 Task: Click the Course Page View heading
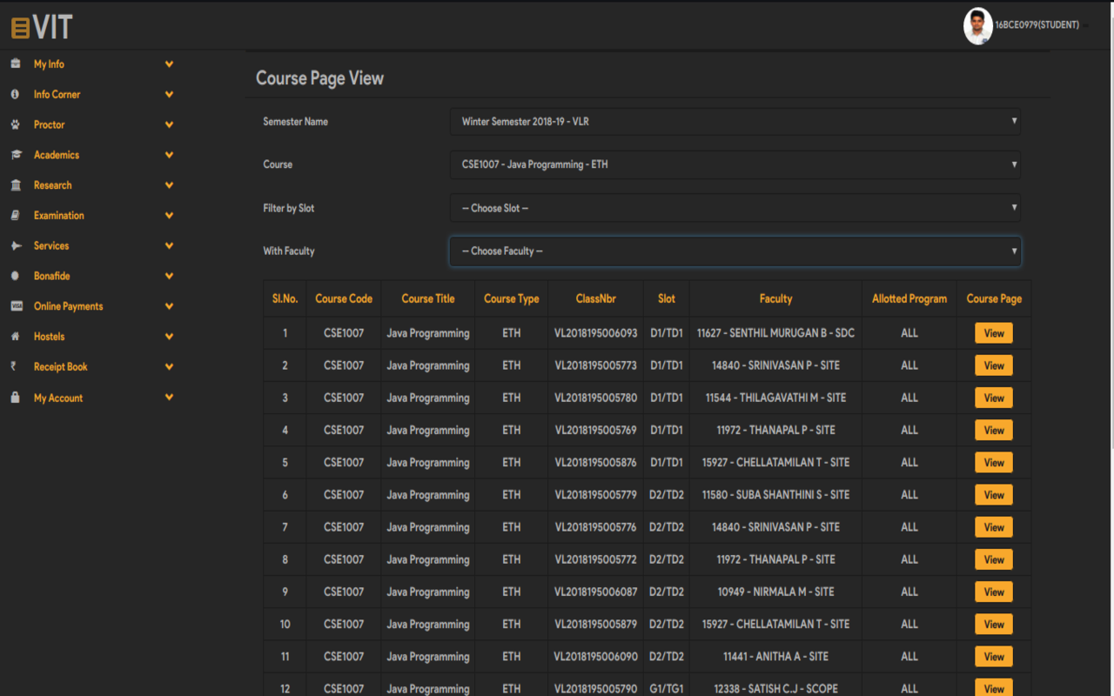click(319, 78)
